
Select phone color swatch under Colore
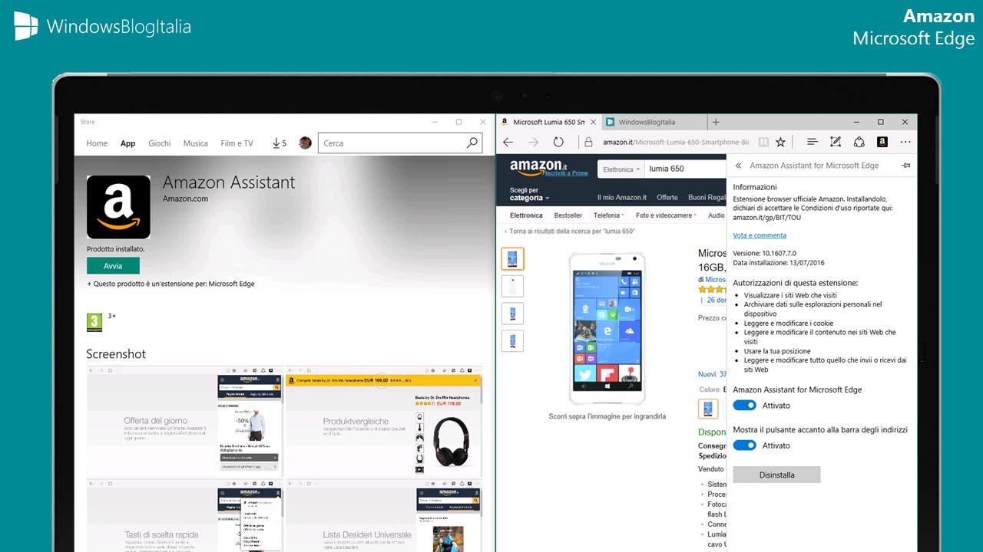coord(708,409)
